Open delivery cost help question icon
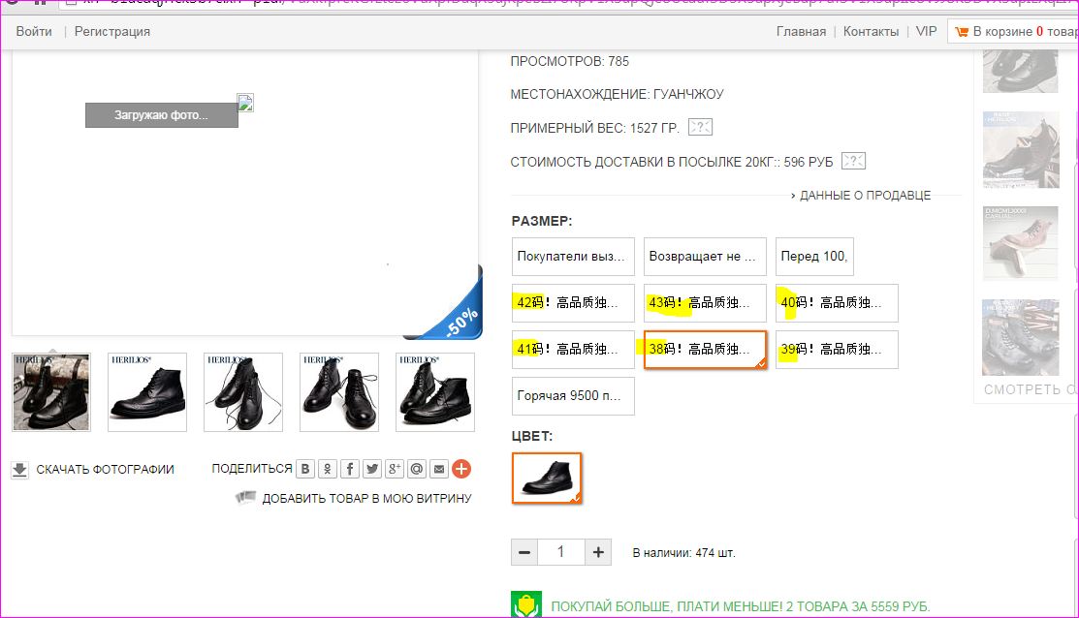The width and height of the screenshot is (1079, 618). click(x=853, y=161)
